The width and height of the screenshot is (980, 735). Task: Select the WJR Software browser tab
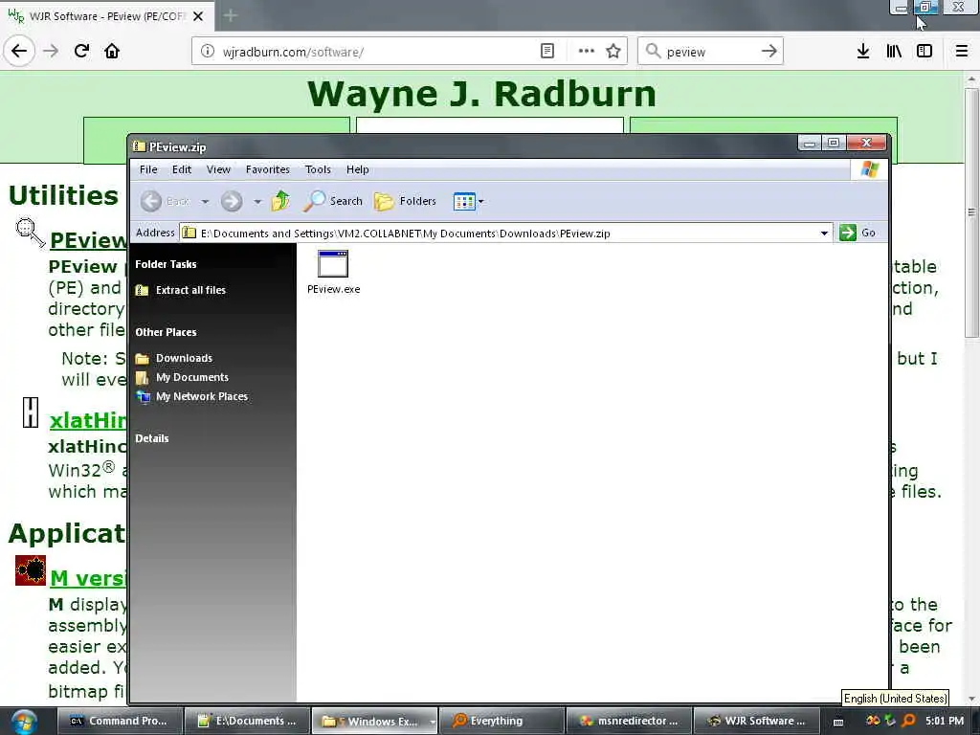tap(106, 16)
